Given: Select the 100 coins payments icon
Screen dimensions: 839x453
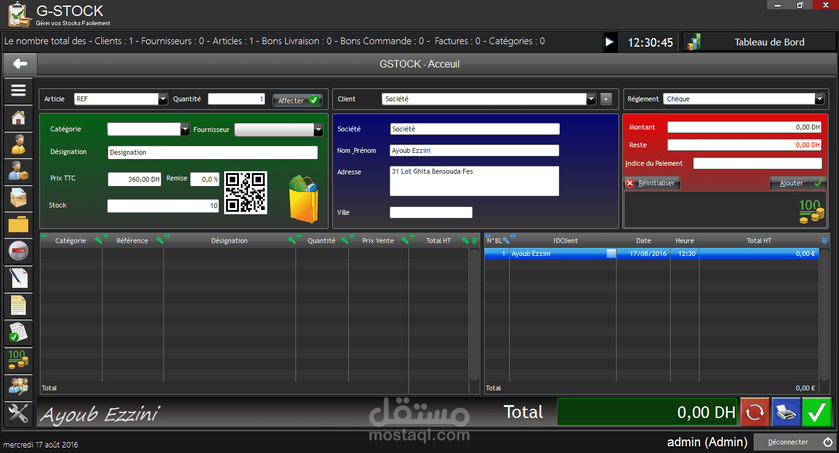Looking at the screenshot, I should (18, 360).
